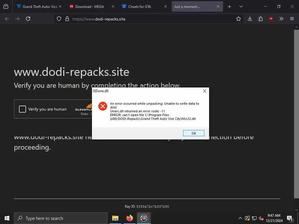Viewport: 299px width, 224px height.
Task: Click the scrollbar up arrow
Action: pos(296,27)
